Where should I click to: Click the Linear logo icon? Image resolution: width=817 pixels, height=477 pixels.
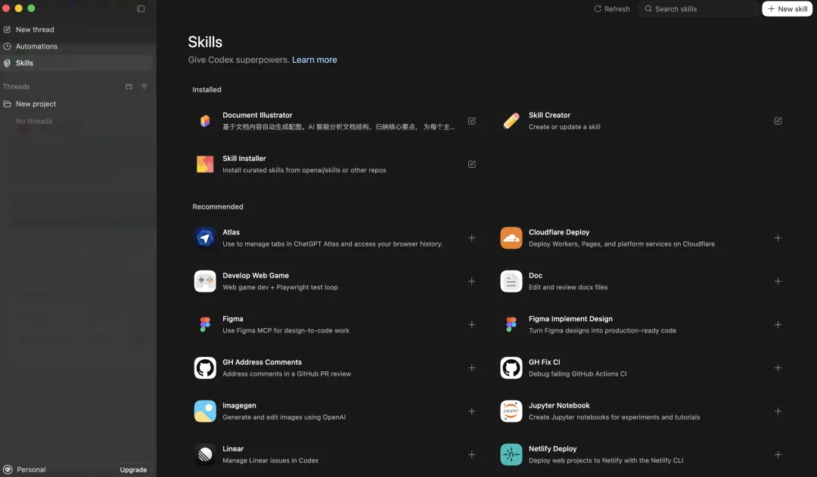205,454
